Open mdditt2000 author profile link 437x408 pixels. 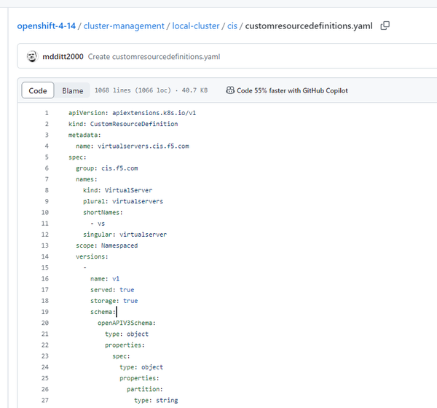point(63,57)
